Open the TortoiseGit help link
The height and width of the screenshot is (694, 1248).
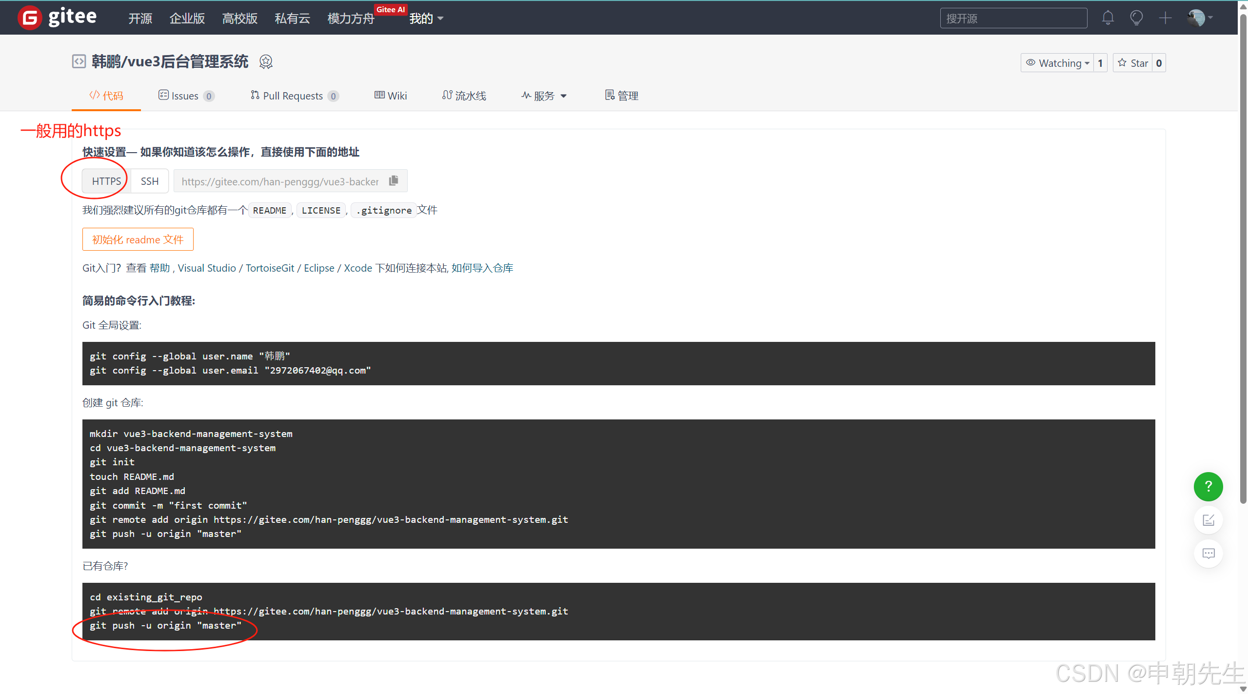point(270,268)
